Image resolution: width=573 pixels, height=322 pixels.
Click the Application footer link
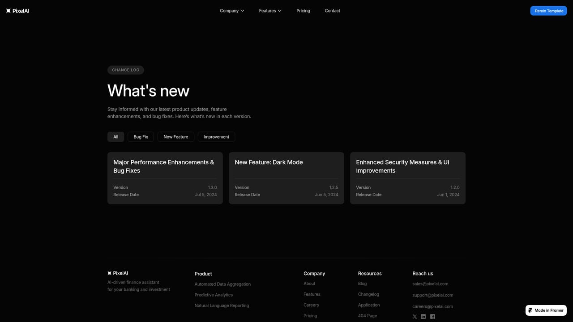coord(369,305)
